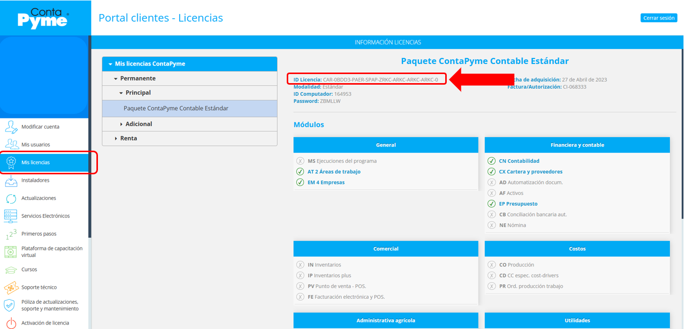The width and height of the screenshot is (685, 329).
Task: Click the CN Contabilidad module link
Action: [519, 161]
